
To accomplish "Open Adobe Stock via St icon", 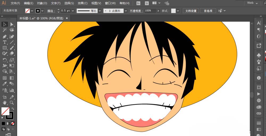I will click(147, 3).
